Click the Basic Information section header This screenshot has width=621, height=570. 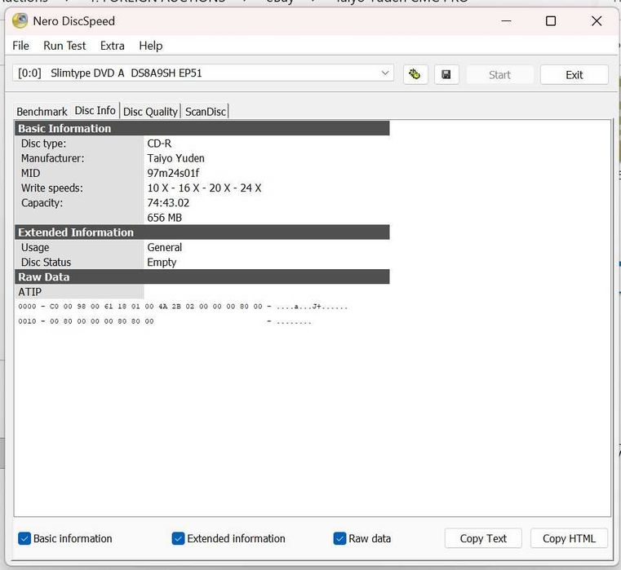(202, 128)
